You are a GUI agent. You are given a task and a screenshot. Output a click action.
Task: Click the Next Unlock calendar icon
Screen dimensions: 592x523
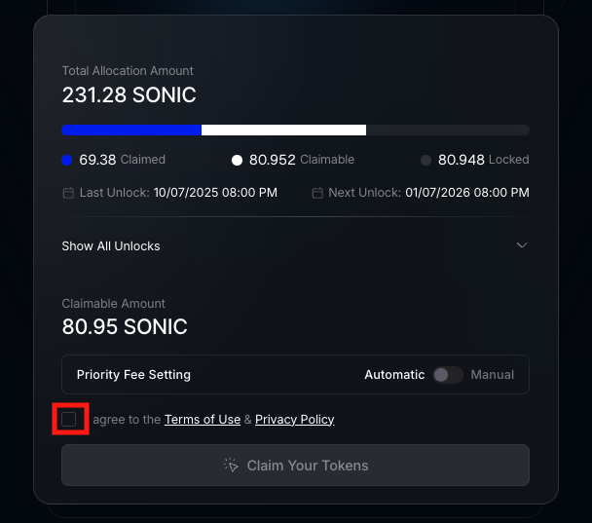[317, 193]
